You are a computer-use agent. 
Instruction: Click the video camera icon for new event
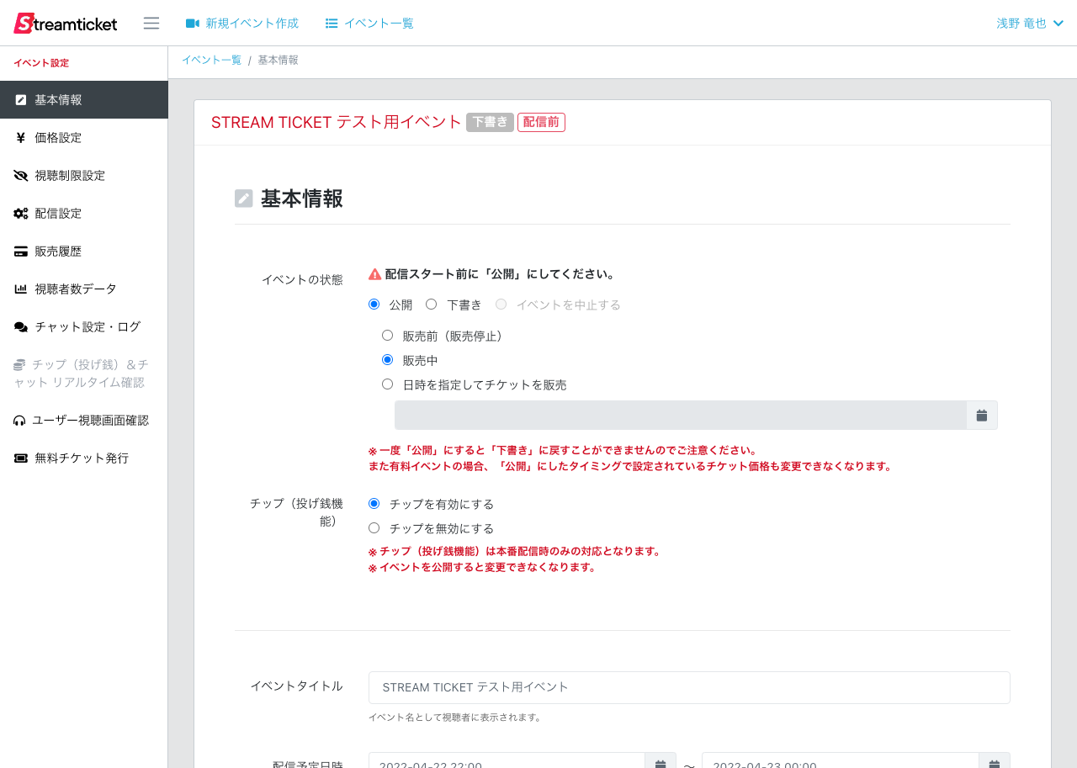pyautogui.click(x=193, y=24)
